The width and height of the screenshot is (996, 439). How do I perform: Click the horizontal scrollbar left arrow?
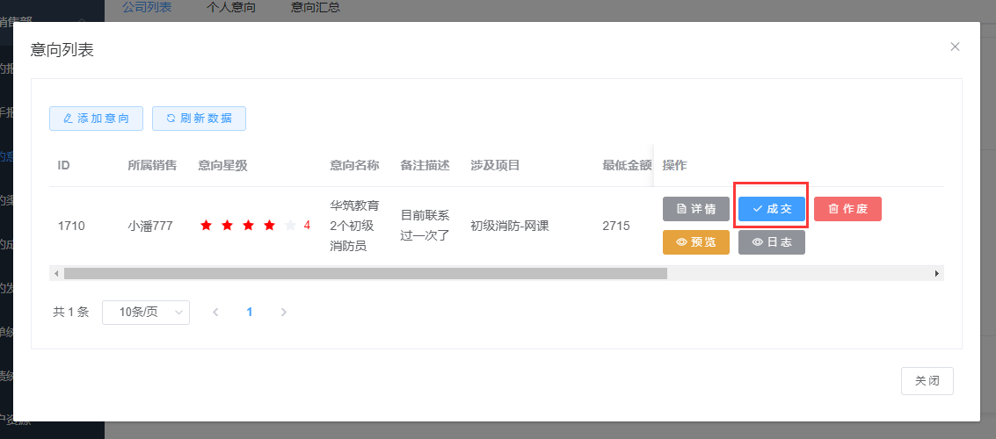[56, 274]
